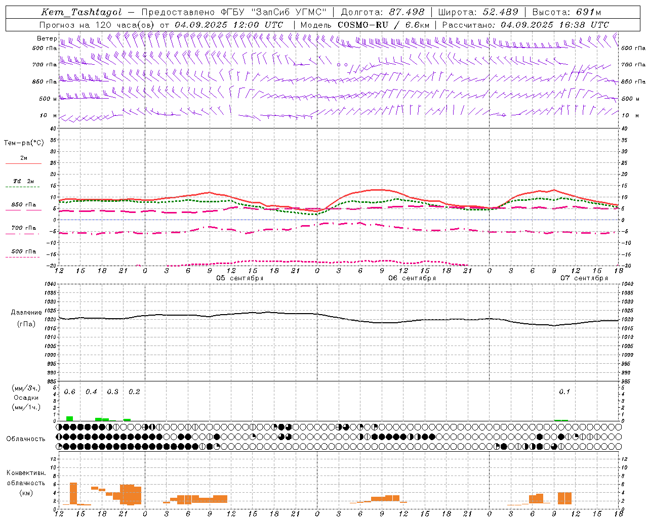Click the Ветер wind panel label
648x518 pixels.
[47, 38]
